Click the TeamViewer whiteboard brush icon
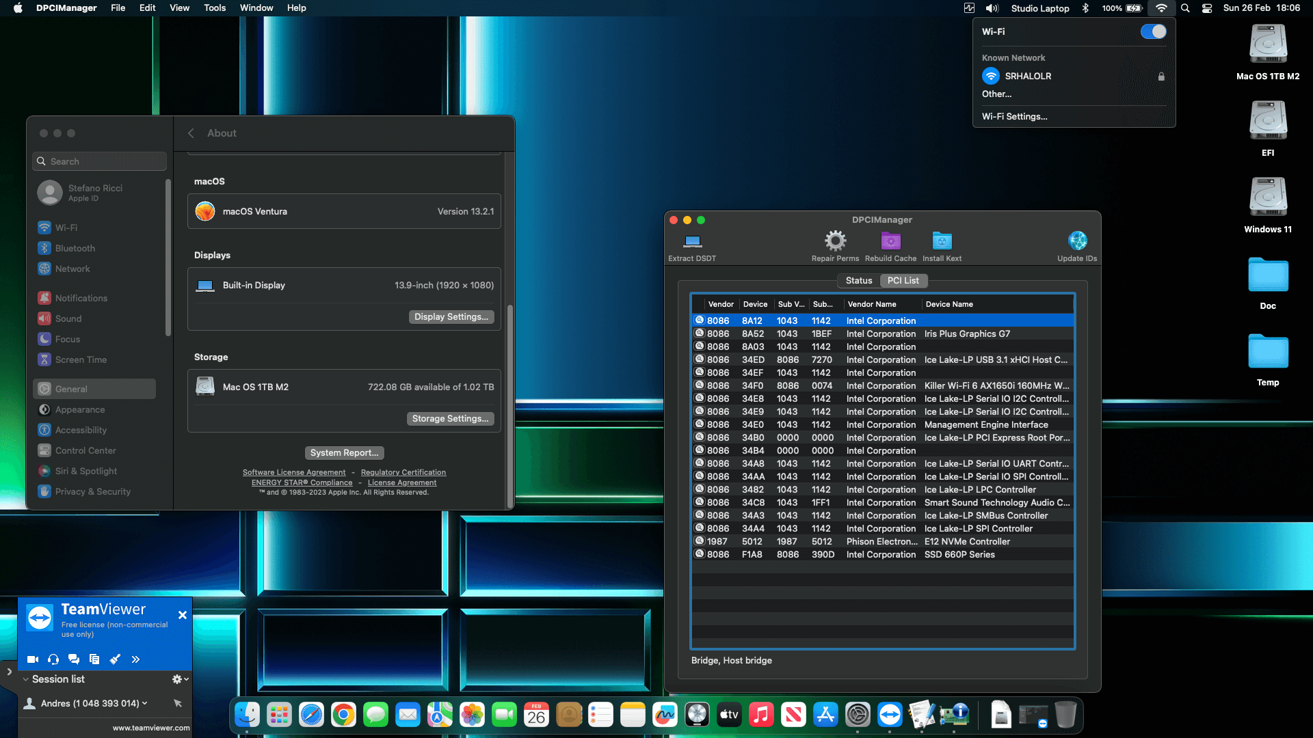The width and height of the screenshot is (1313, 738). (115, 659)
